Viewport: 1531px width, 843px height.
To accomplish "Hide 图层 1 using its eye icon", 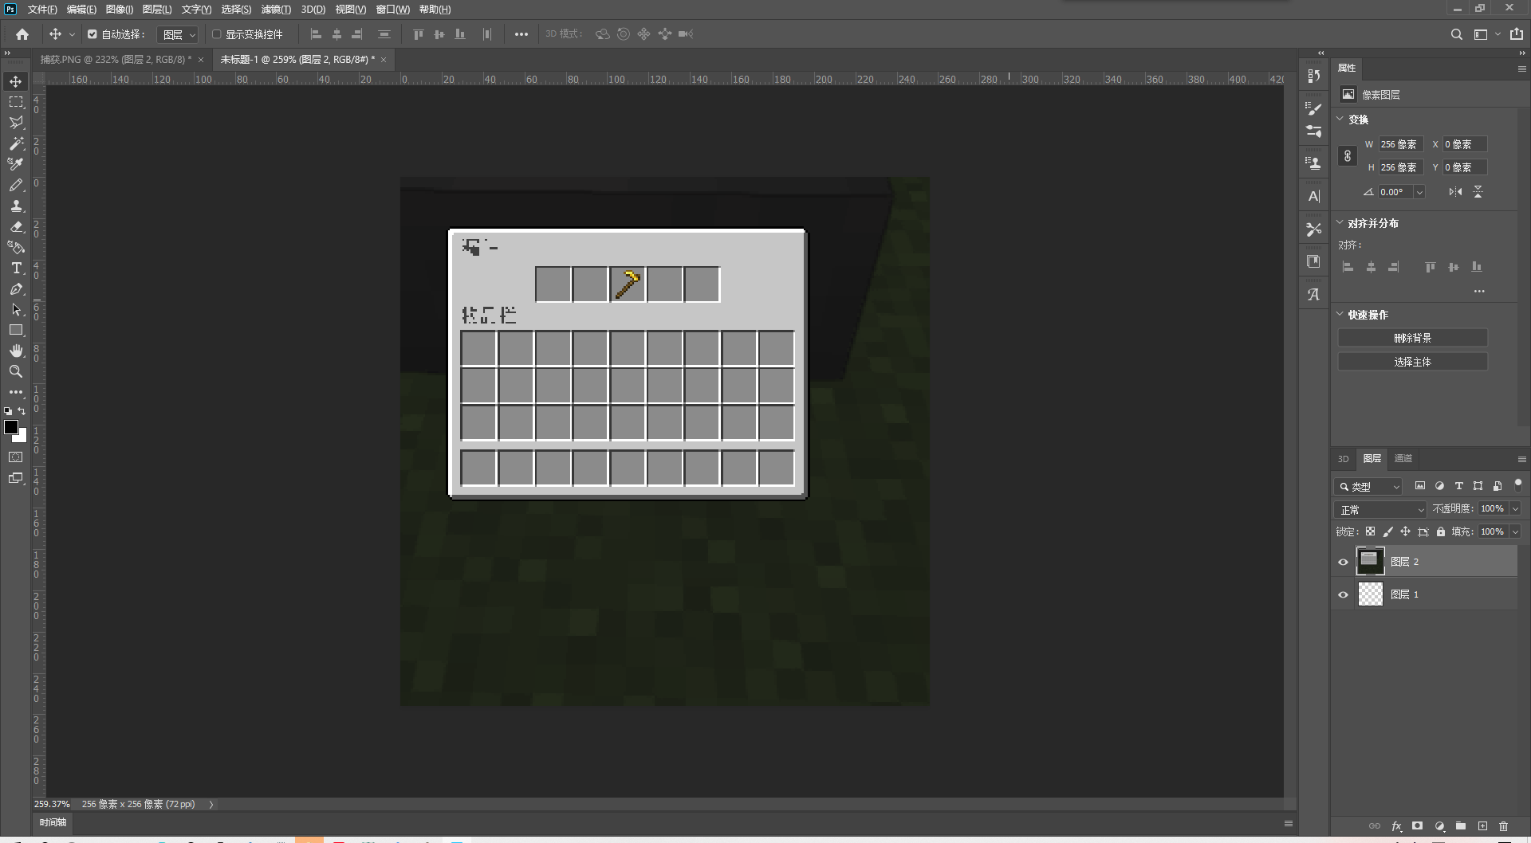I will tap(1343, 594).
